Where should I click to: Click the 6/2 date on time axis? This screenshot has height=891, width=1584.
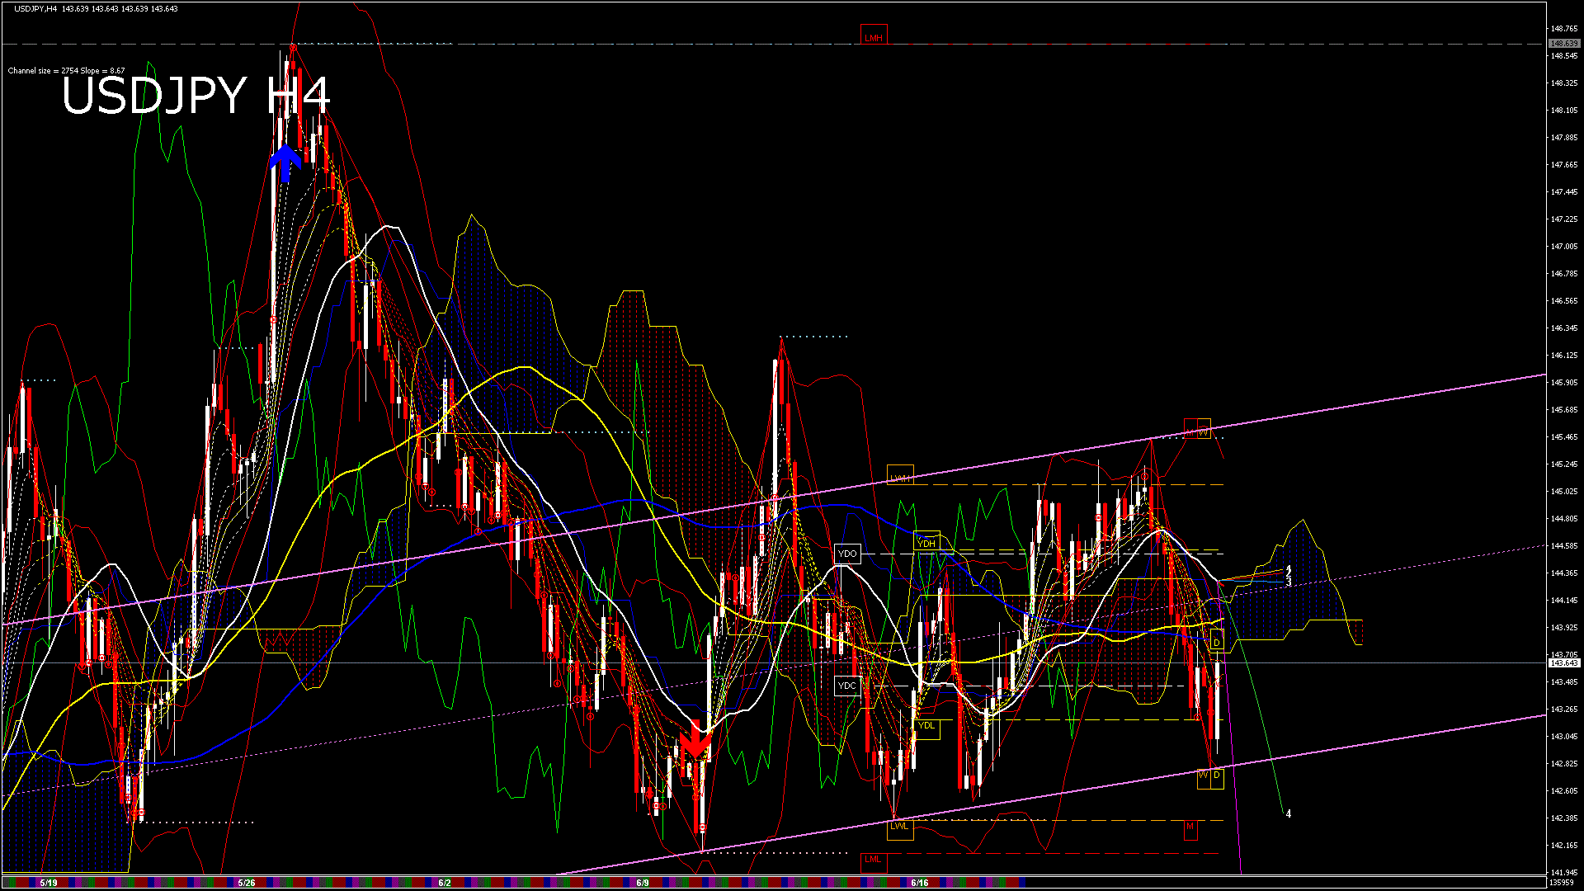coord(445,883)
